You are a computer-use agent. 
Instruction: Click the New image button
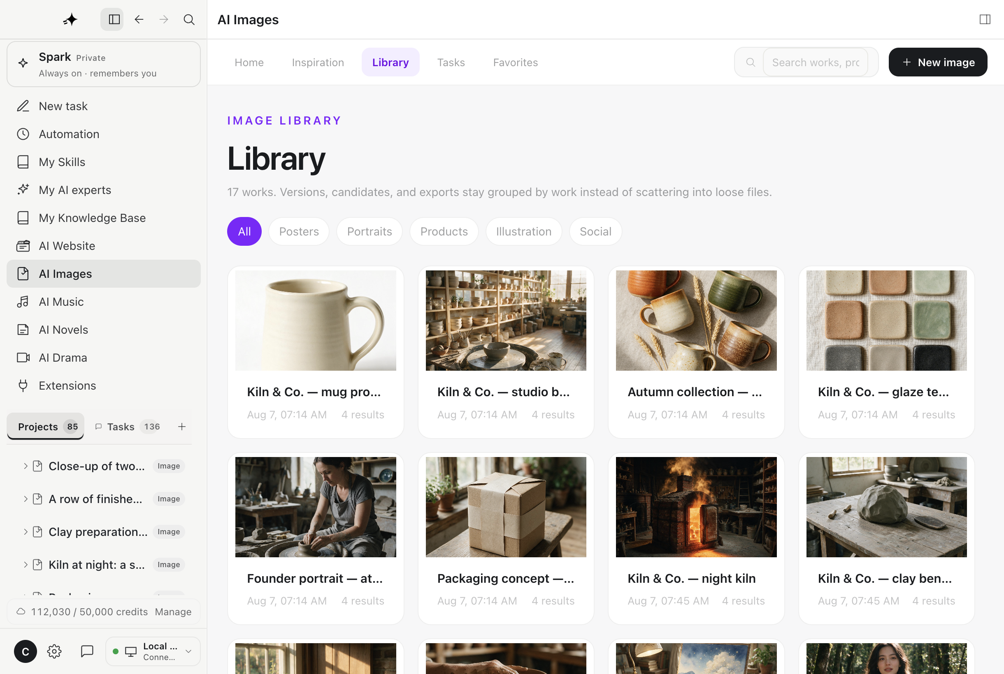point(938,62)
